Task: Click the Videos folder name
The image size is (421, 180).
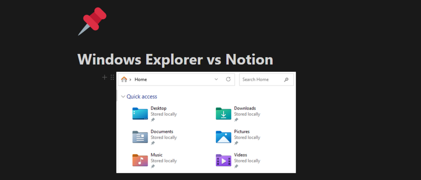Action: pos(240,155)
